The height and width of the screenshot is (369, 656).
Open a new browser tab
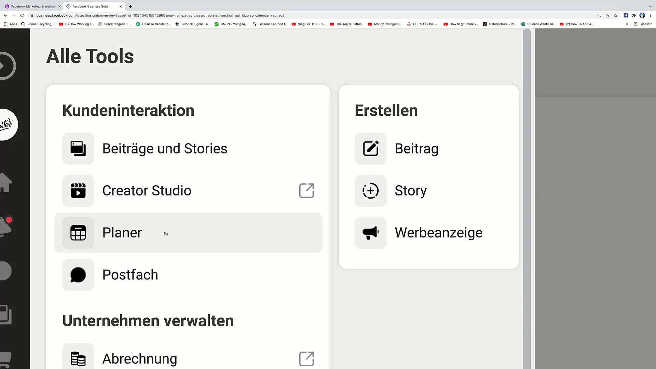coord(131,6)
